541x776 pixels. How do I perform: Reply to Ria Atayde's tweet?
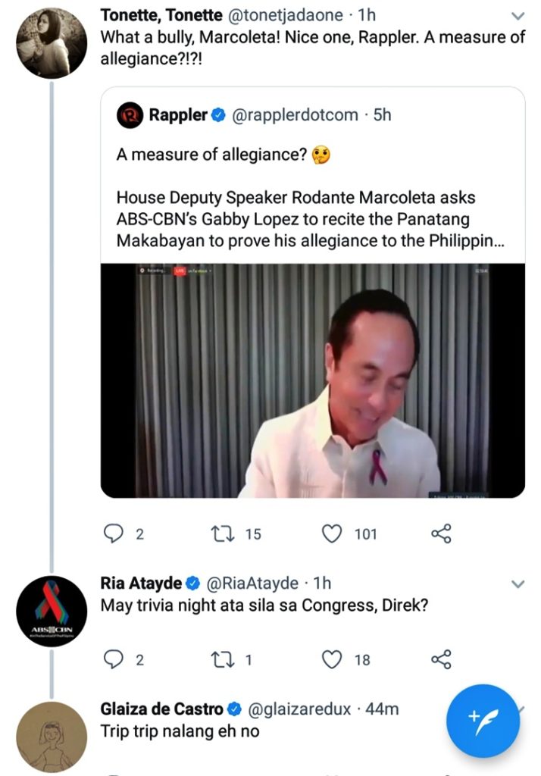pos(113,659)
